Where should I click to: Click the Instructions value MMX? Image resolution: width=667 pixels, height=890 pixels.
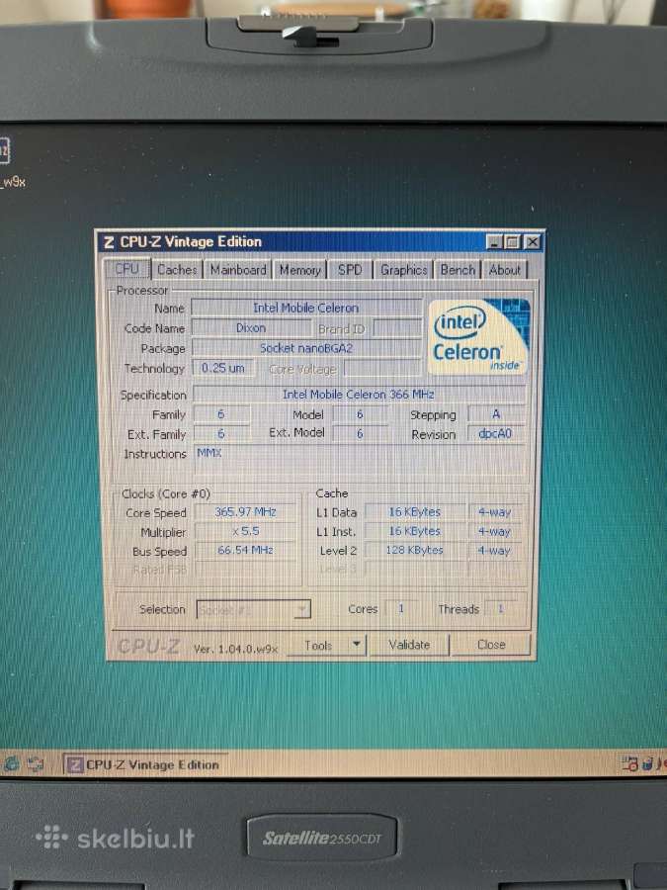click(360, 460)
